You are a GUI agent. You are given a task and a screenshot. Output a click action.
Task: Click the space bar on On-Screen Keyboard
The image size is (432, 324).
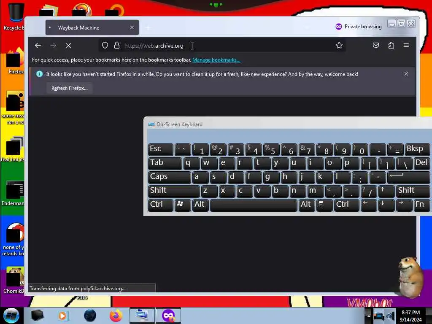(x=254, y=205)
